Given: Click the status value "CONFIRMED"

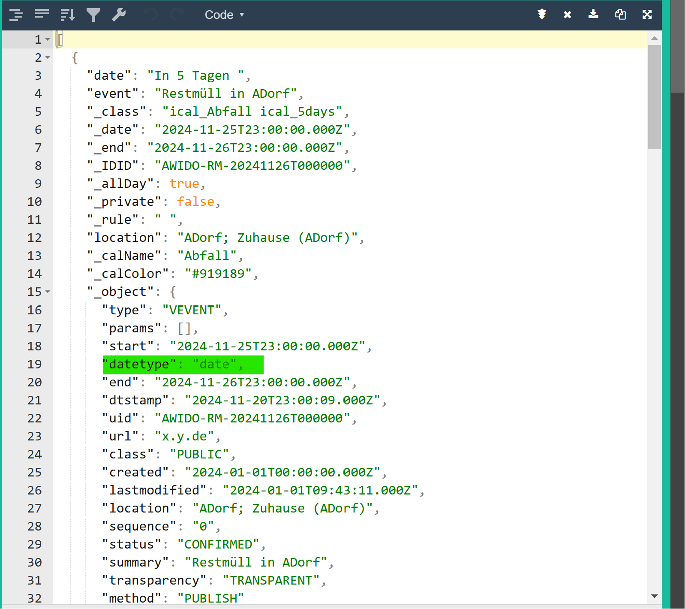Looking at the screenshot, I should coord(218,544).
